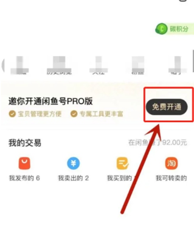Image resolution: width=194 pixels, height=235 pixels.
Task: Open the 我发布的 shopping bag icon
Action: point(24,163)
